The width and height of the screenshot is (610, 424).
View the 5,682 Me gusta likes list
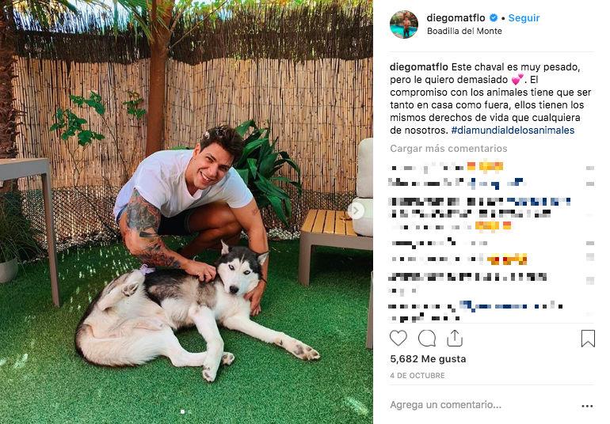[428, 358]
